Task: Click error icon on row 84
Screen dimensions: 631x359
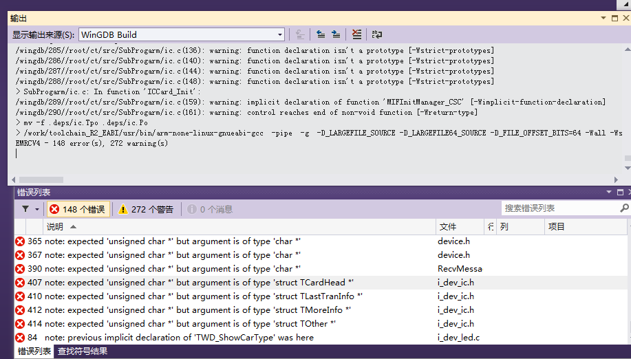Action: (20, 337)
